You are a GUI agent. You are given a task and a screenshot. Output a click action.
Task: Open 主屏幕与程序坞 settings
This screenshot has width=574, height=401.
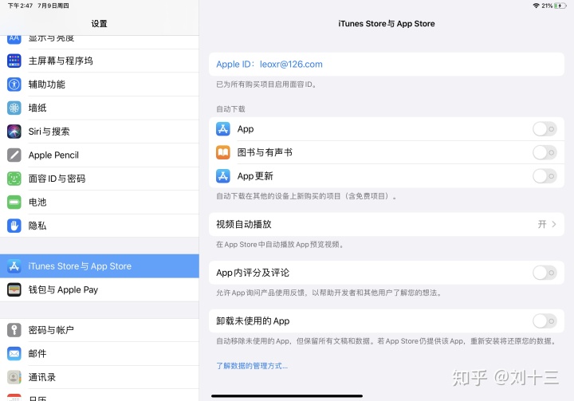click(100, 61)
